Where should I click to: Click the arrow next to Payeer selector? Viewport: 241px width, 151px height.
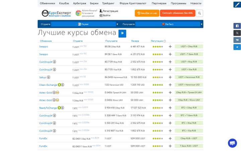(117, 24)
